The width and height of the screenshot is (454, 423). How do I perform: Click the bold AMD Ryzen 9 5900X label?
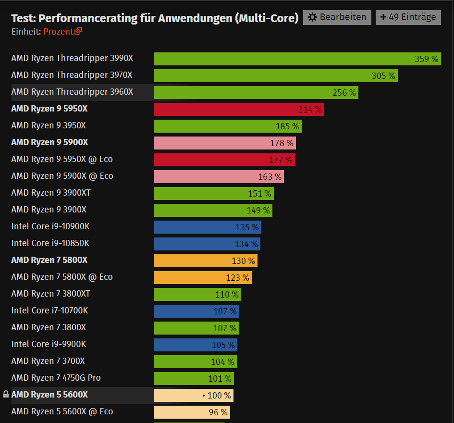pyautogui.click(x=49, y=142)
